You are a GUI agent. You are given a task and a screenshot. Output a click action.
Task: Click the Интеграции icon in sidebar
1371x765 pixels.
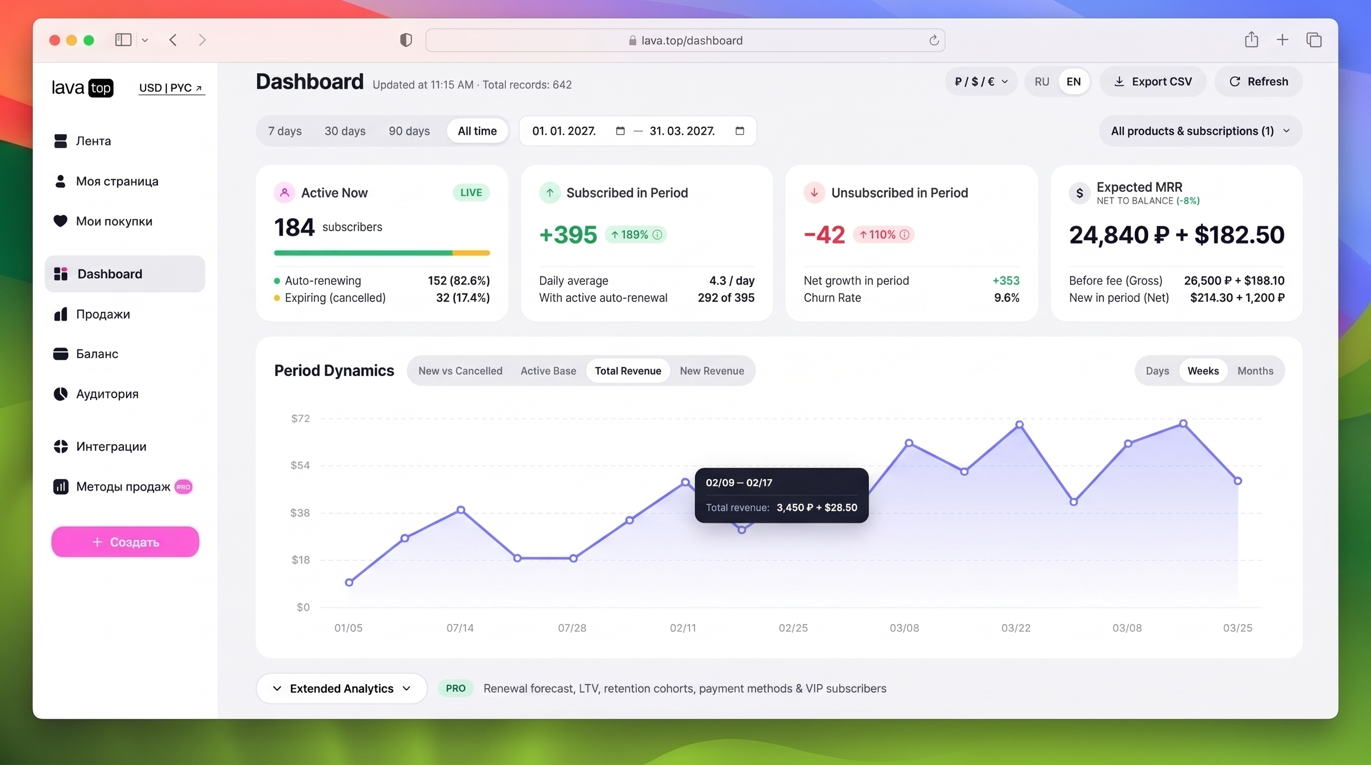[61, 446]
